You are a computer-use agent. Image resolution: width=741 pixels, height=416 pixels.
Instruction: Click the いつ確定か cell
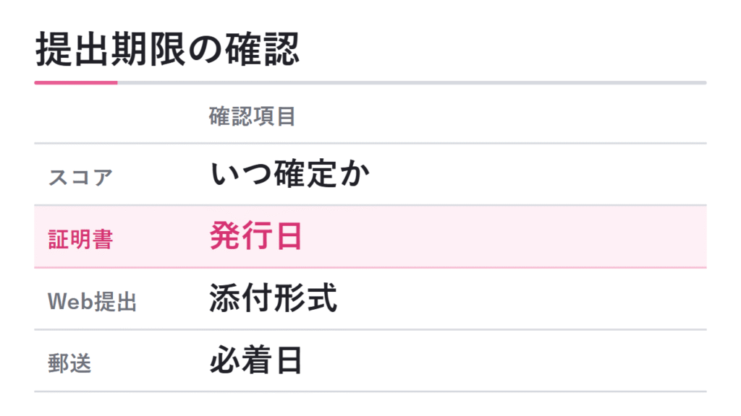tap(289, 173)
